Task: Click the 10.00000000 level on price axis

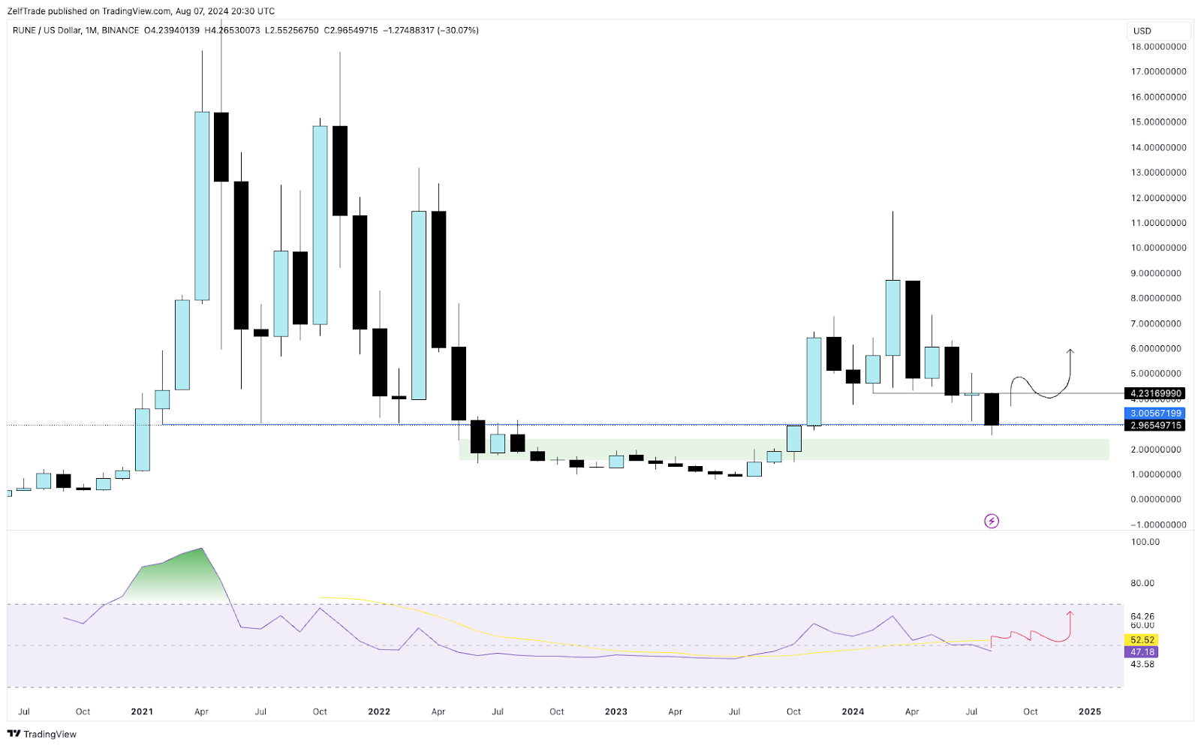Action: pos(1159,248)
